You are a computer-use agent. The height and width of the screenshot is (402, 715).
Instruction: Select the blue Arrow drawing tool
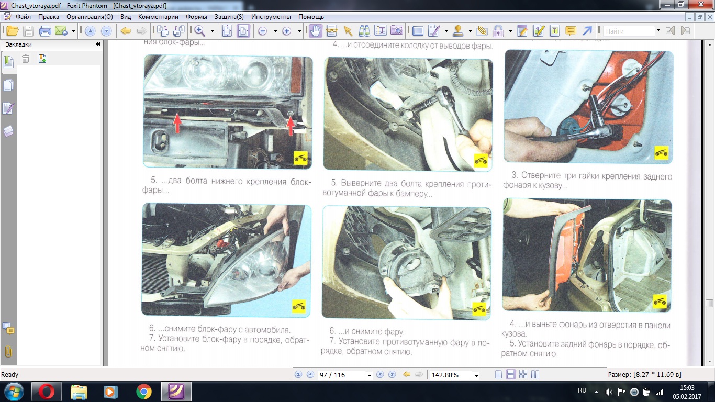587,31
